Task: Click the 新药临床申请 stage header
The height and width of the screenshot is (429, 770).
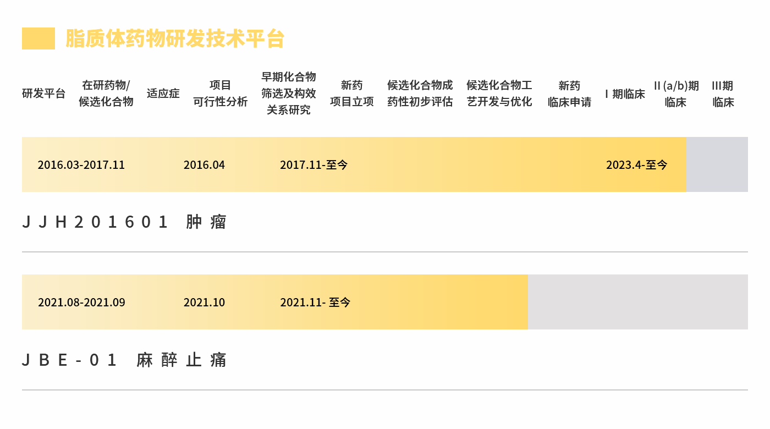Action: click(569, 94)
